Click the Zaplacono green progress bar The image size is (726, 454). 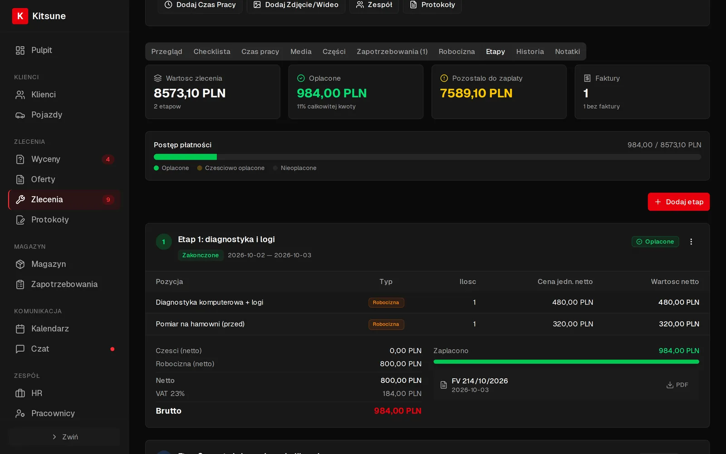566,362
